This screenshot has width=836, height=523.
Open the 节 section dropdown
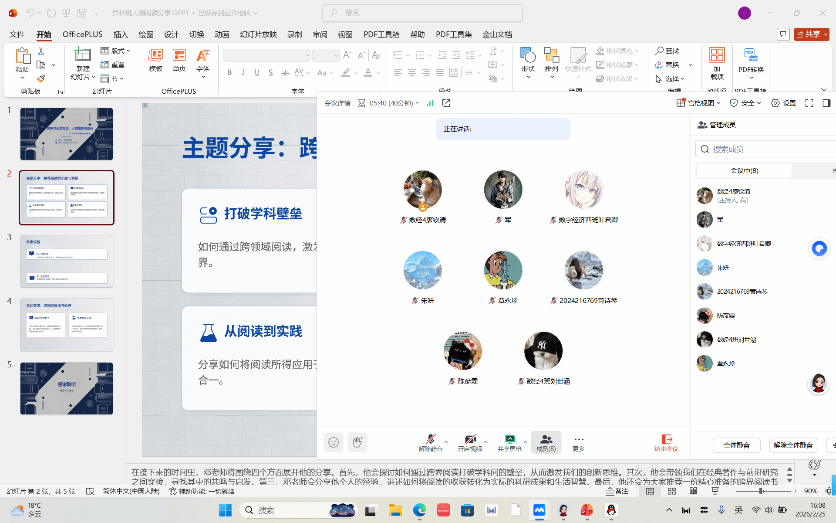pyautogui.click(x=112, y=79)
